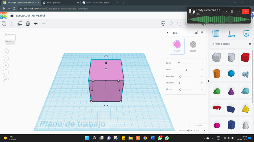Adjust the Altura slider
The height and width of the screenshot is (142, 254).
[x=180, y=90]
